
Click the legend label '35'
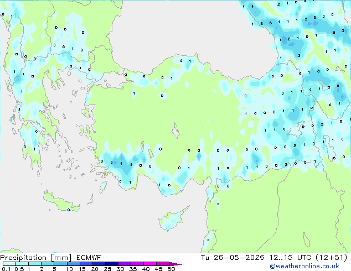pos(133,269)
